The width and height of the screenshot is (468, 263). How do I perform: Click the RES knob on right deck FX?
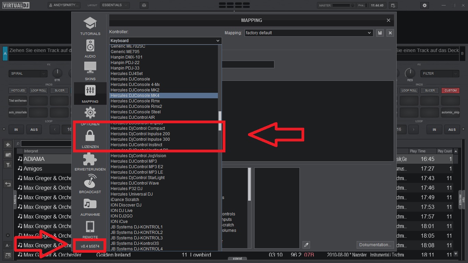(x=410, y=73)
